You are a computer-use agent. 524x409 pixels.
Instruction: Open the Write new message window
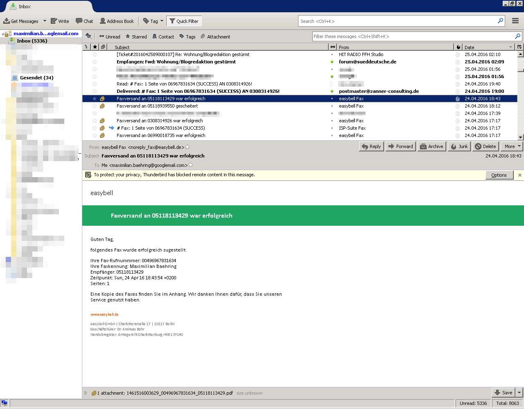point(60,21)
